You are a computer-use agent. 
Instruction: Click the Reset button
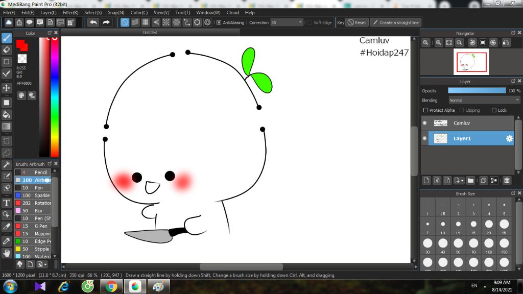tap(357, 22)
